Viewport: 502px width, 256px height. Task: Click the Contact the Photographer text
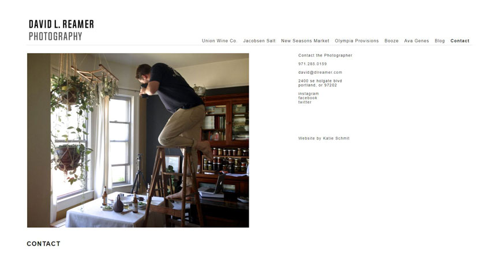[x=325, y=55]
